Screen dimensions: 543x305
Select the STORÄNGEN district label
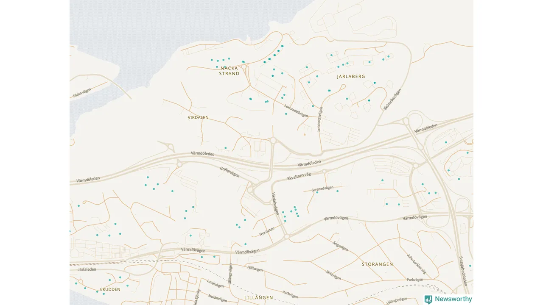point(377,264)
